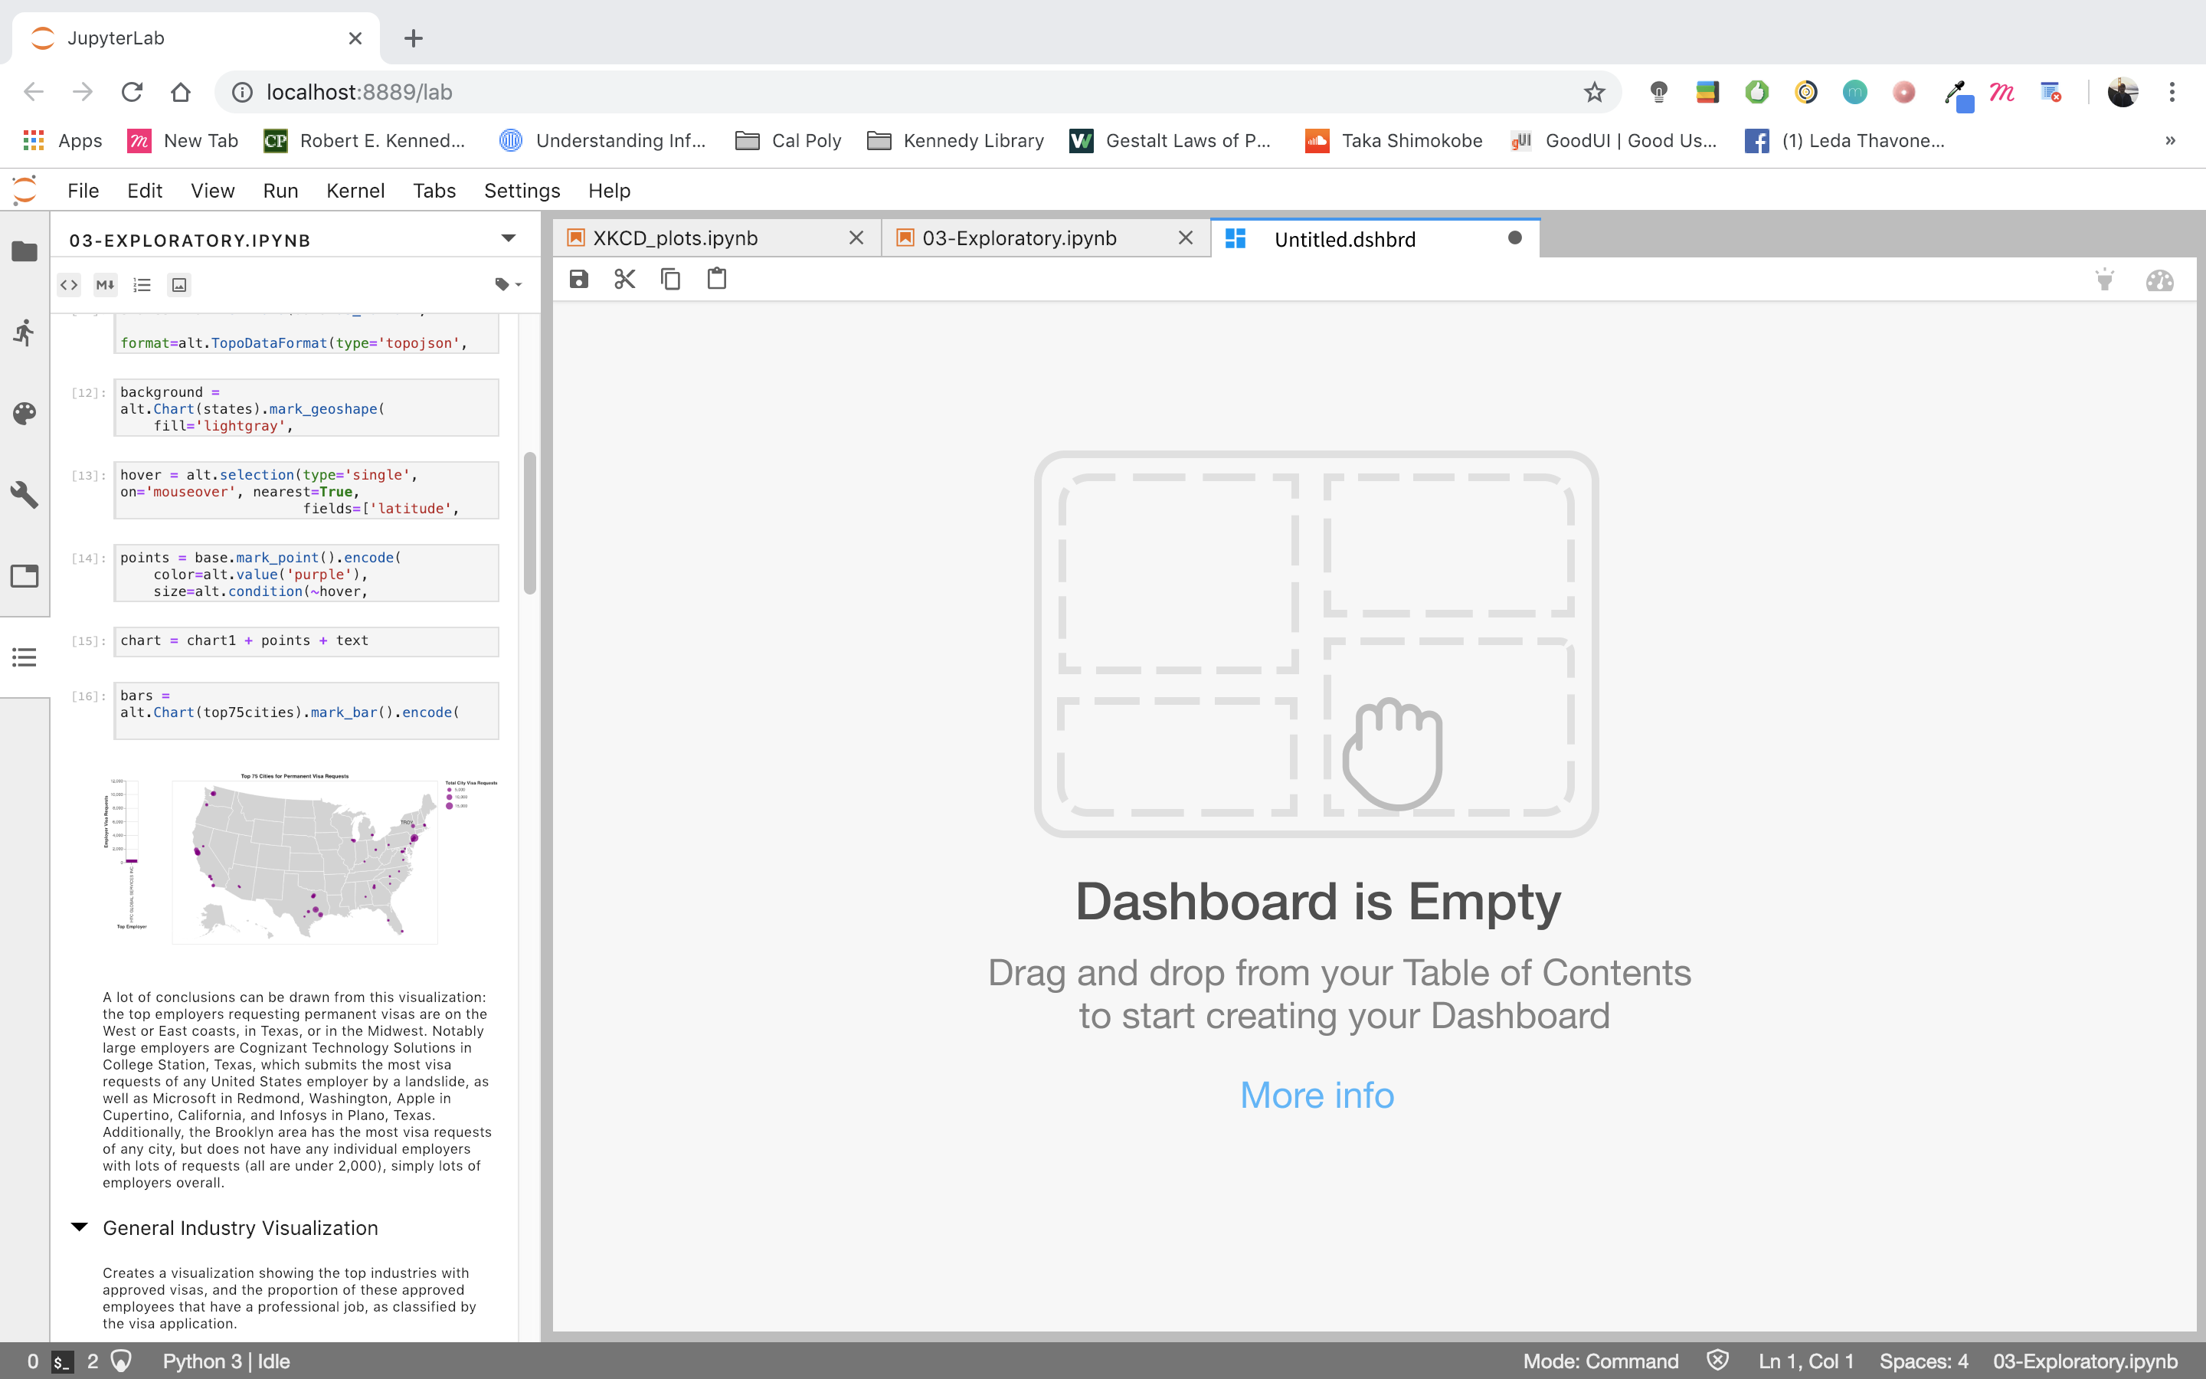Image resolution: width=2206 pixels, height=1379 pixels.
Task: Open the running sessions panel
Action: [x=25, y=332]
